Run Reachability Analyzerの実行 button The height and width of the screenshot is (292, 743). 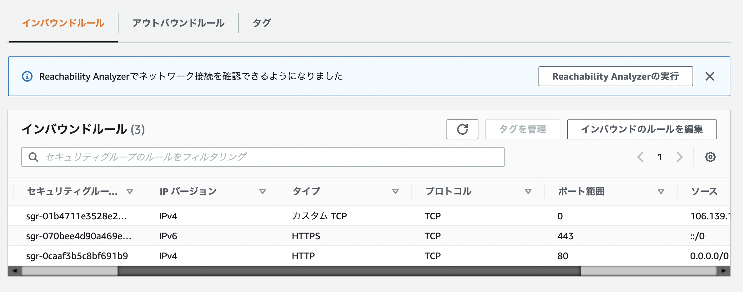[x=616, y=76]
